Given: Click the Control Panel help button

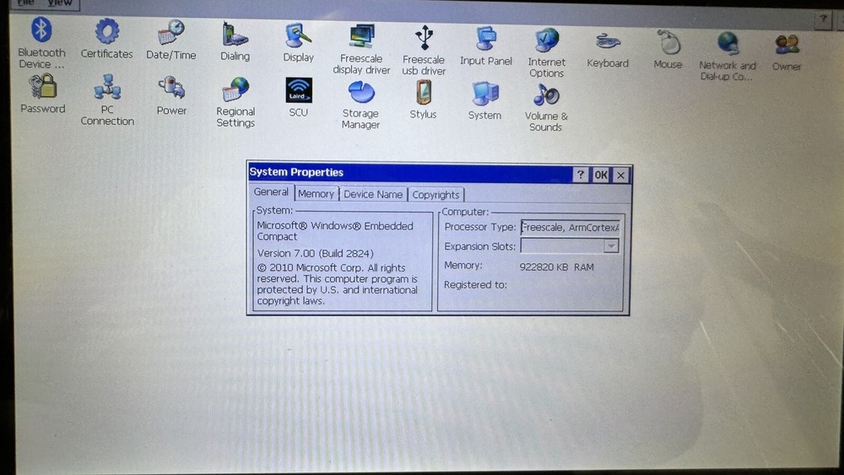Looking at the screenshot, I should (823, 19).
